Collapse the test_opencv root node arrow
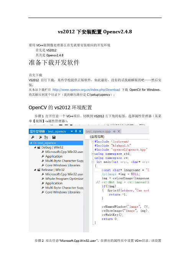Viewport: 190px width, 269px height. click(31, 143)
